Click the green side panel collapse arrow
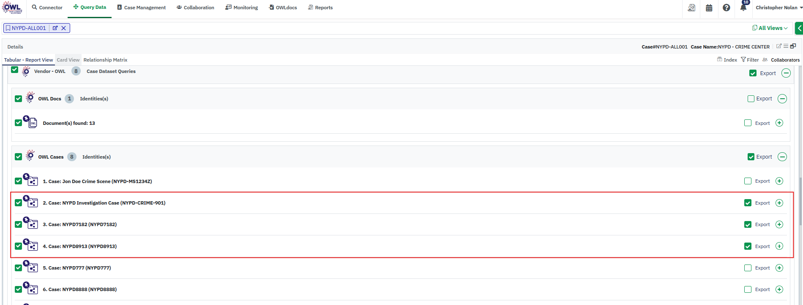 pos(799,28)
